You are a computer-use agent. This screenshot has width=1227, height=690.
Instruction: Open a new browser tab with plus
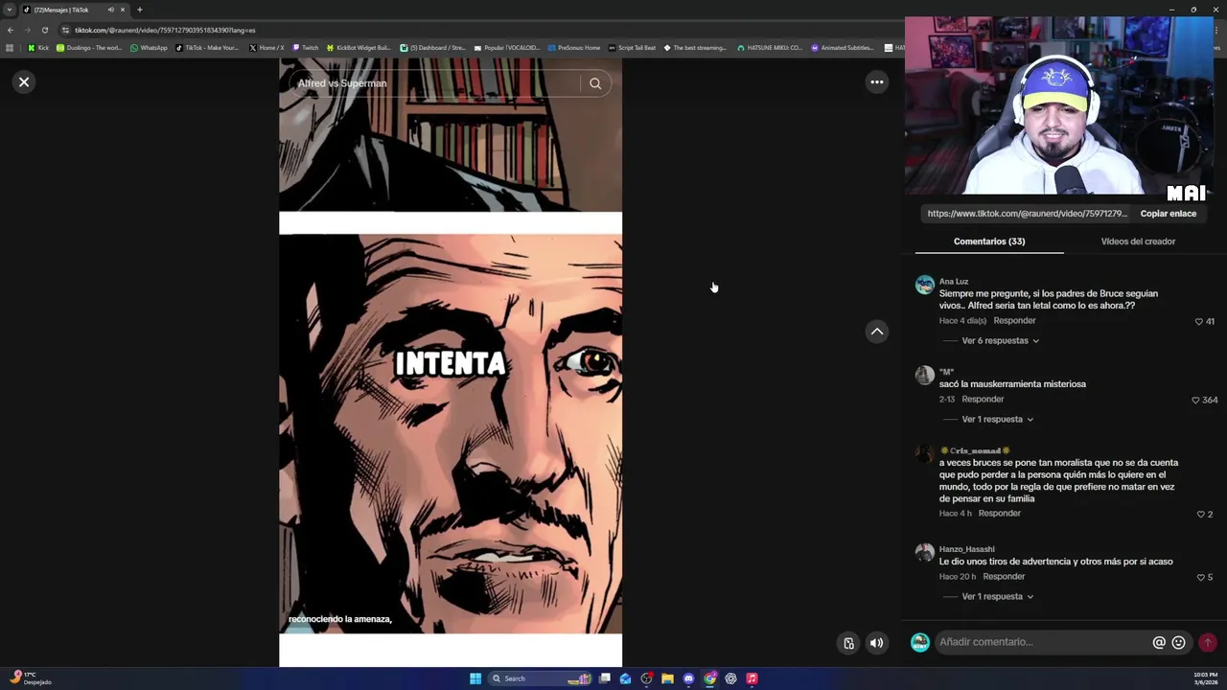coord(139,10)
